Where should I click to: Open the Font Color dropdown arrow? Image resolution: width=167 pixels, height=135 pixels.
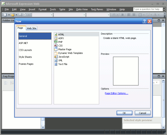[159, 15]
